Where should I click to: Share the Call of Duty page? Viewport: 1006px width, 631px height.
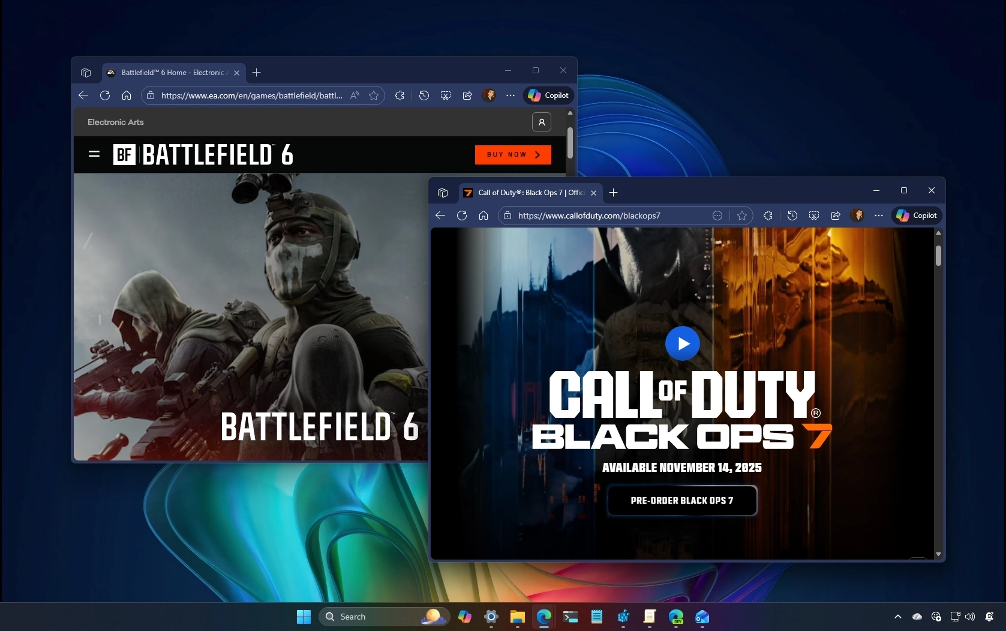[x=836, y=216]
